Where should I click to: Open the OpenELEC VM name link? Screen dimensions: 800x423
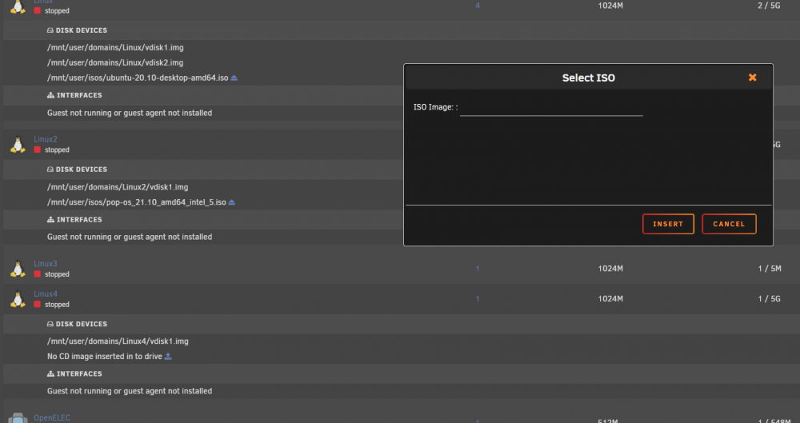[52, 418]
